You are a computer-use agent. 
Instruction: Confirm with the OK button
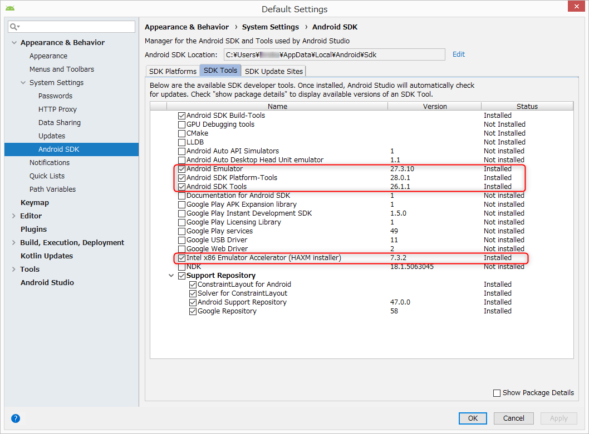coord(473,418)
